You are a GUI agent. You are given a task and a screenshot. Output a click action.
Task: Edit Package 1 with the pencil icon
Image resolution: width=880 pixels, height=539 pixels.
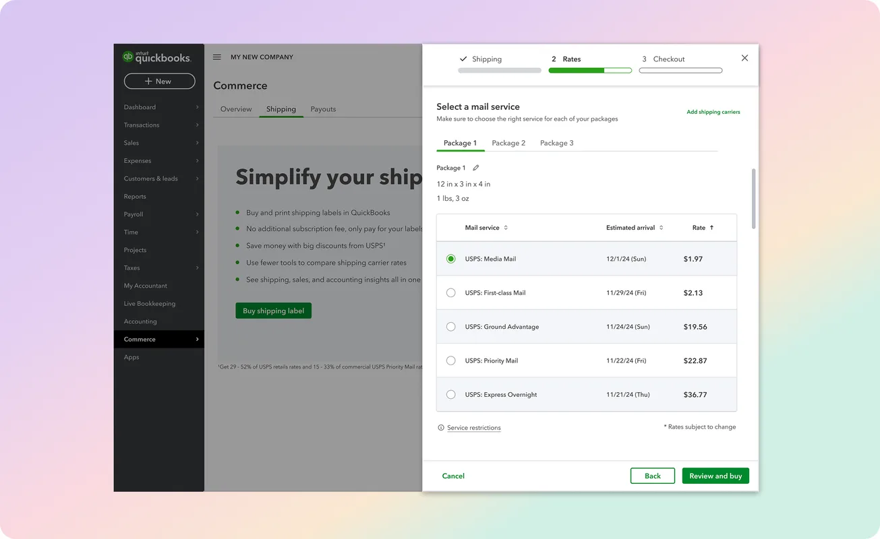pyautogui.click(x=476, y=168)
